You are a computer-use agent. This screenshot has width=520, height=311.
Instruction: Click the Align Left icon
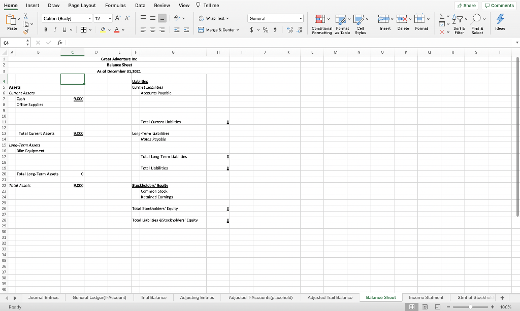click(143, 30)
